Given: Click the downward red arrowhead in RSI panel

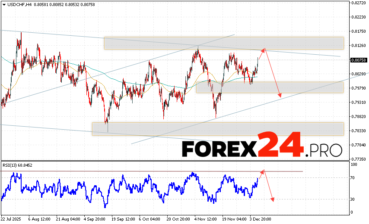Looking at the screenshot, I should 273,199.
